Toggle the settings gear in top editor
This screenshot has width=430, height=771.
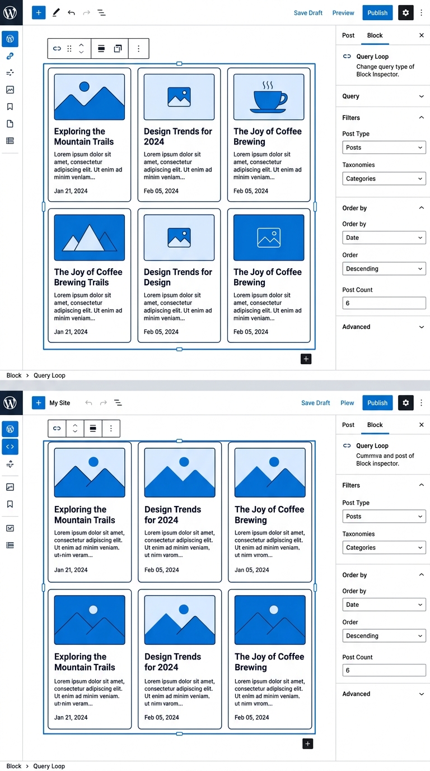pyautogui.click(x=406, y=12)
